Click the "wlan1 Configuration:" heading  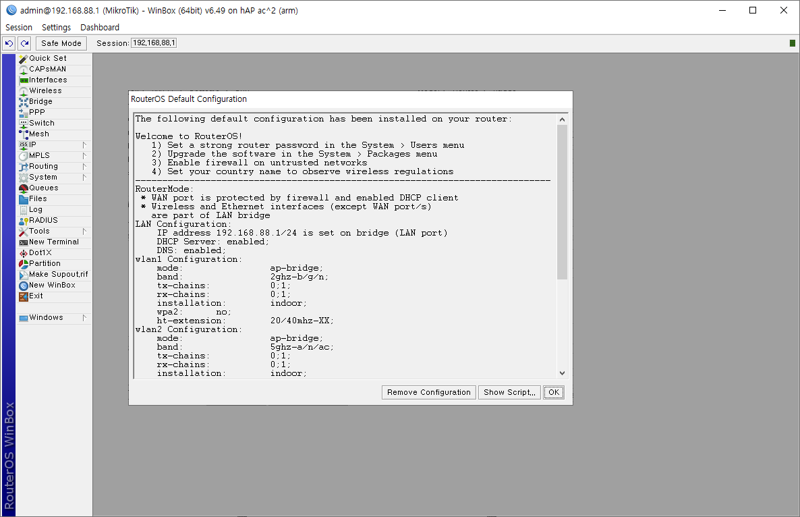(189, 259)
